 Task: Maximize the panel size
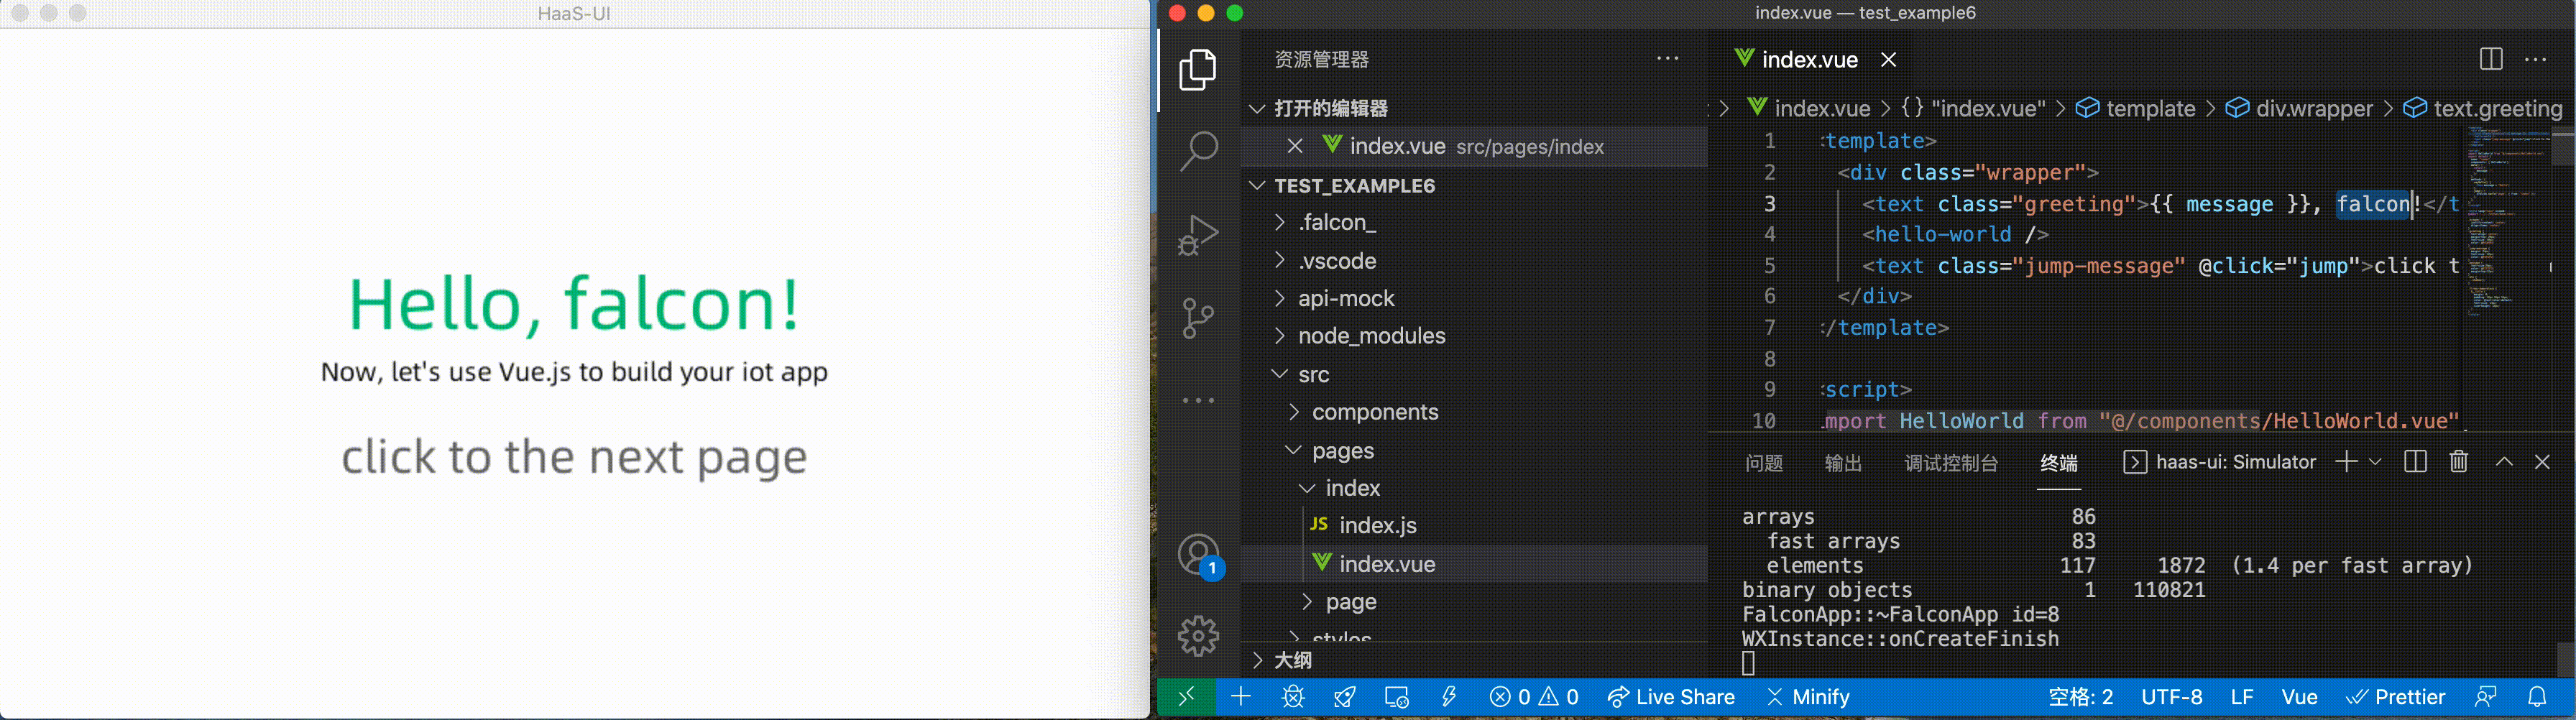2504,461
